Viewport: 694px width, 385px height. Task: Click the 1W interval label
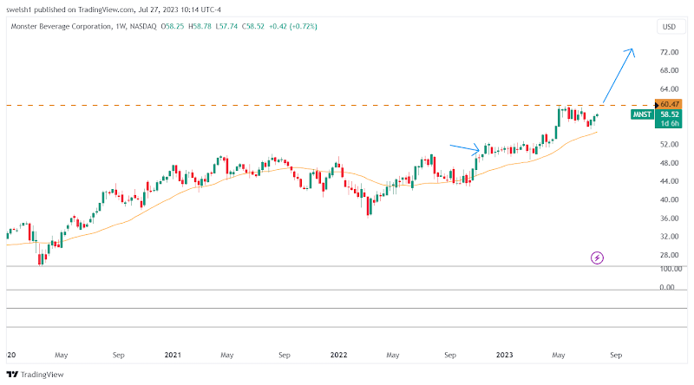click(x=121, y=26)
